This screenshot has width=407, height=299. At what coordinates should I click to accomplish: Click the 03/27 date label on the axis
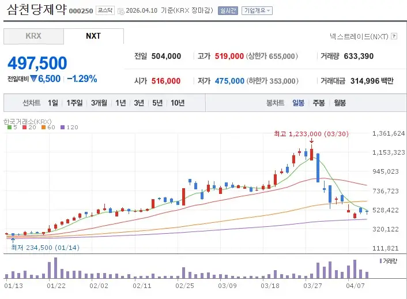point(312,286)
